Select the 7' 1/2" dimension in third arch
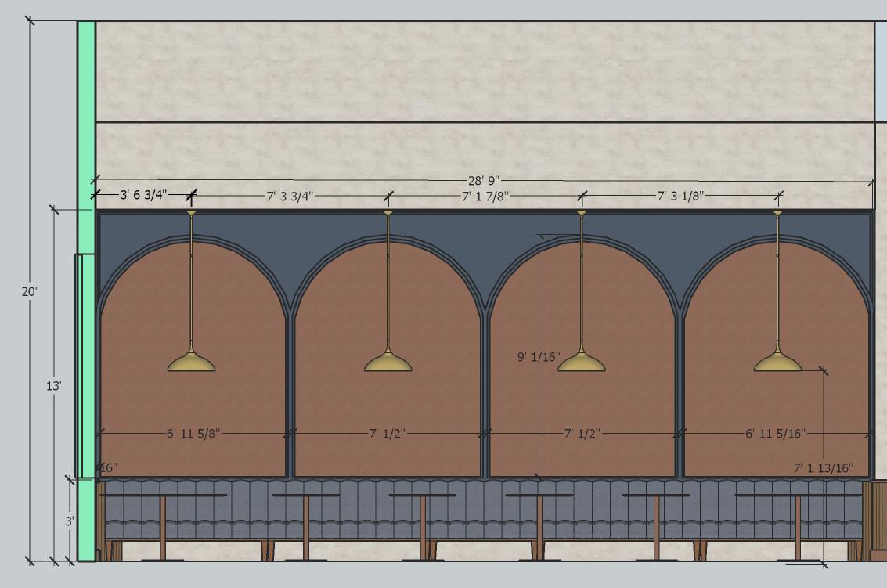This screenshot has height=588, width=887. 582,434
